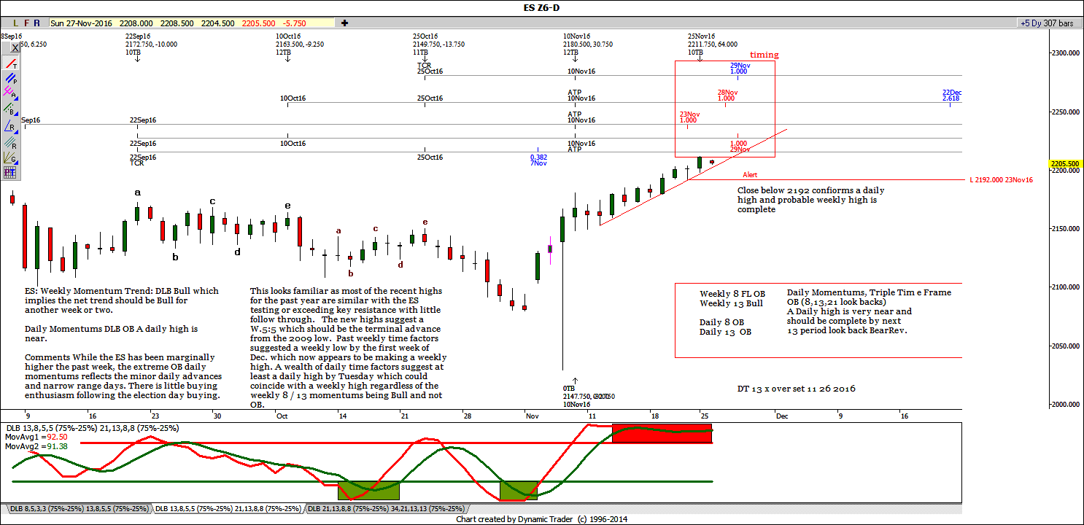Click the MovAvg1 =92.50 label
Viewport: 1084px width, 525px height.
tap(36, 437)
